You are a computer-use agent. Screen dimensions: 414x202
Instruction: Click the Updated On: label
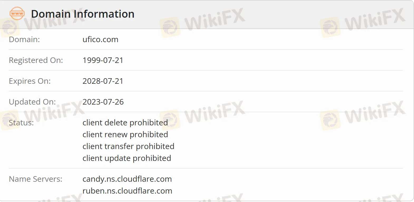tap(32, 102)
